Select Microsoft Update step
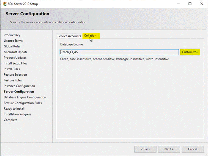 (16, 52)
